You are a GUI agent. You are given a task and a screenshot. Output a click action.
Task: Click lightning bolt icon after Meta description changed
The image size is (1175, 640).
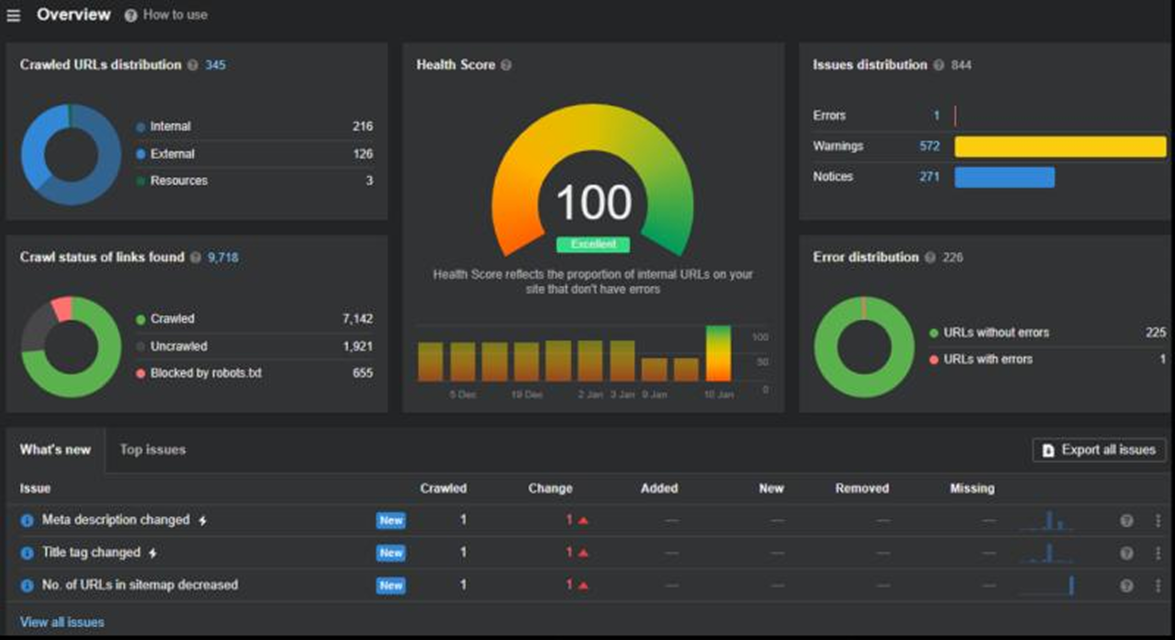202,521
